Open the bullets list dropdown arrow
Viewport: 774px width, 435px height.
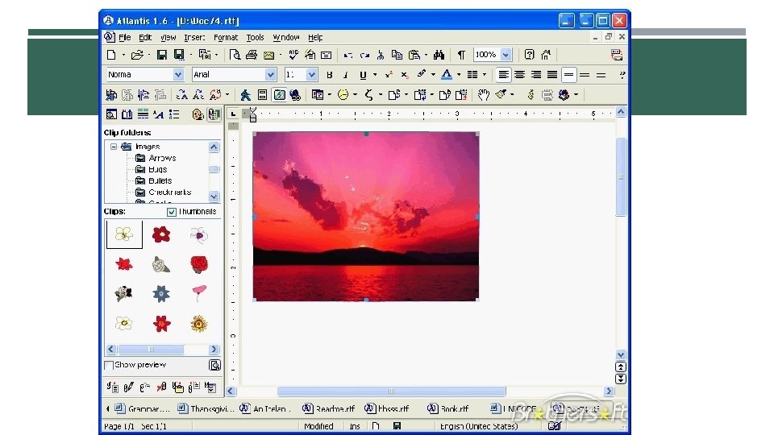[x=485, y=75]
